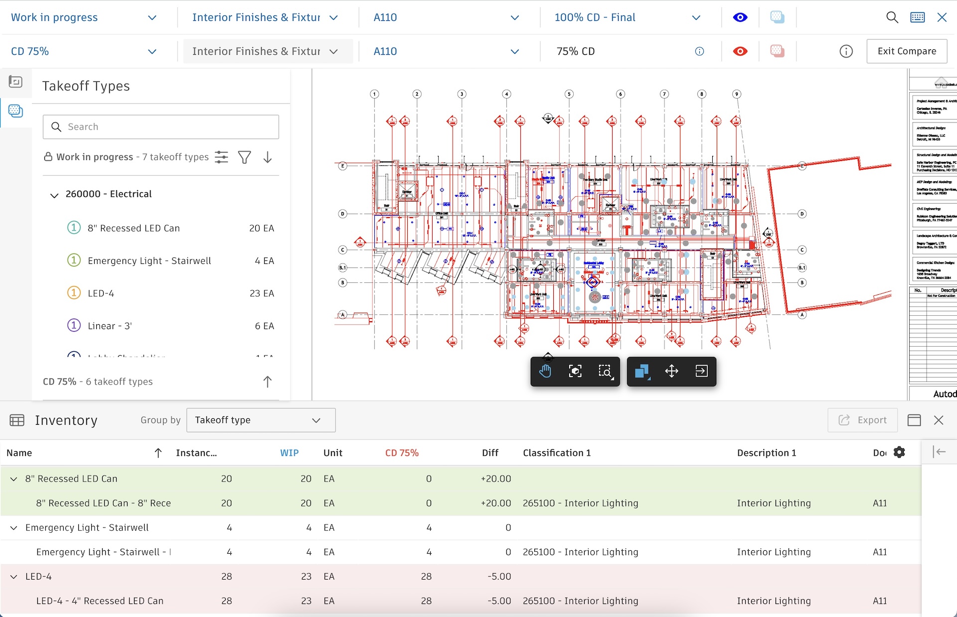The height and width of the screenshot is (617, 957).
Task: Toggle blue eye visibility for 100% CD sheet
Action: click(x=740, y=17)
